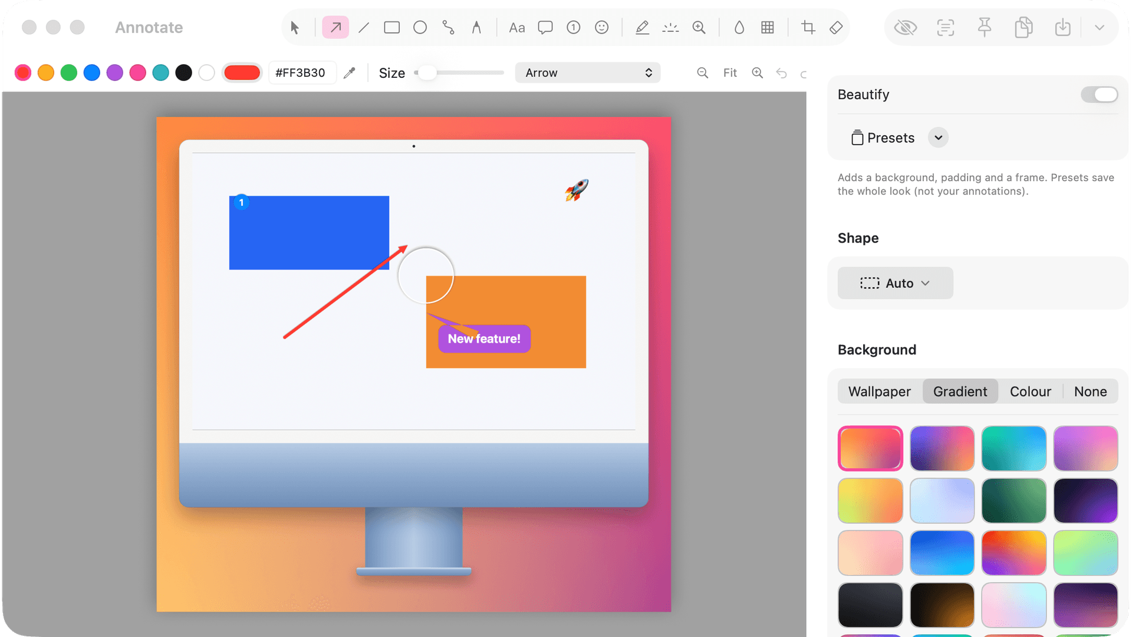Select the Arrow drawing tool
Image resolution: width=1132 pixels, height=637 pixels.
(x=335, y=28)
